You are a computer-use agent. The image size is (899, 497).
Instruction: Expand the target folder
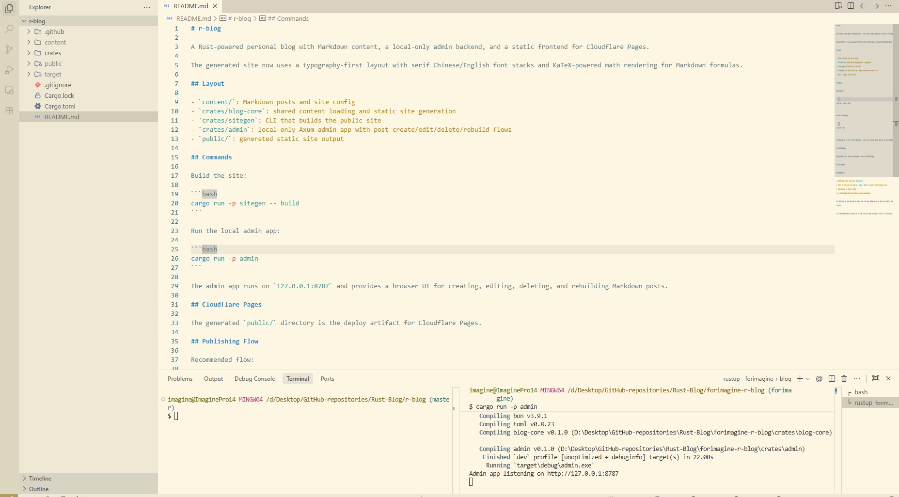tap(89, 75)
